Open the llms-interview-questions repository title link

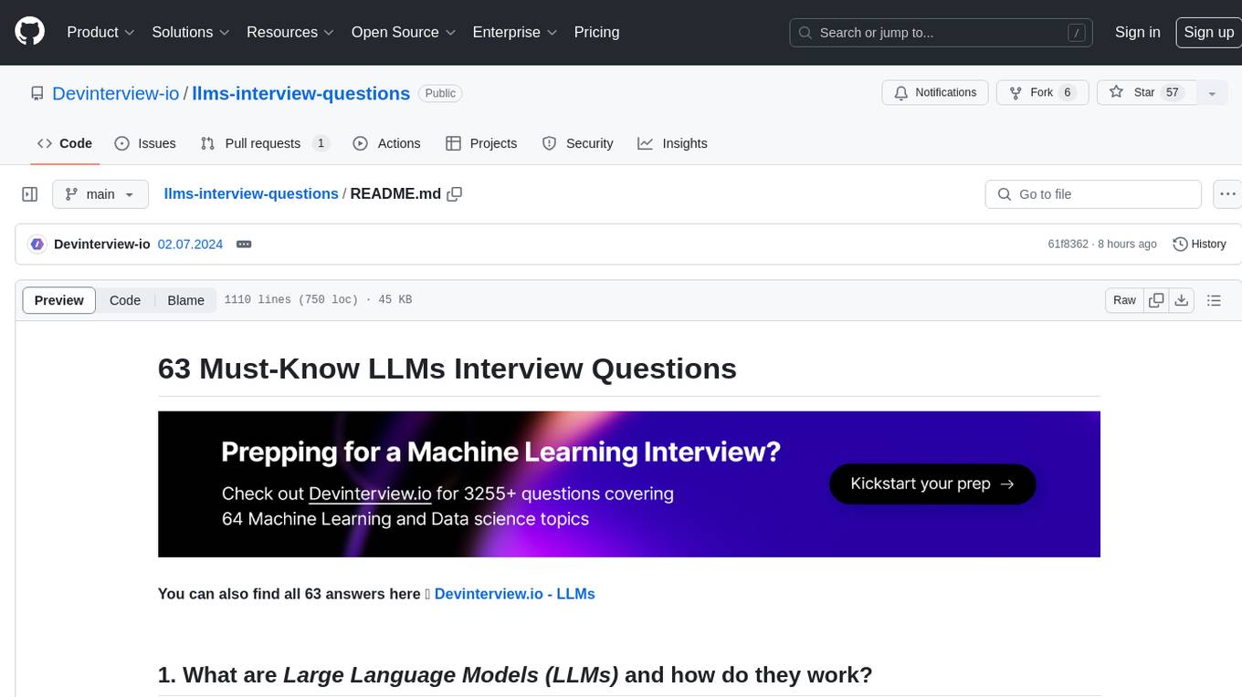301,93
